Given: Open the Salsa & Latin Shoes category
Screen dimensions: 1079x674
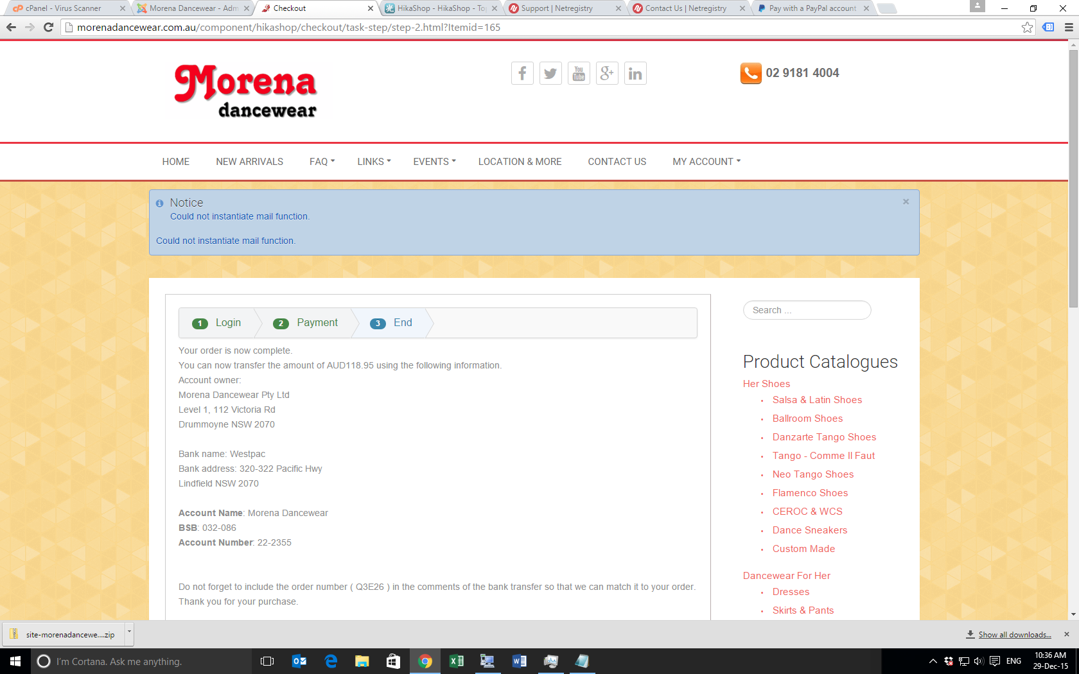Looking at the screenshot, I should (817, 400).
